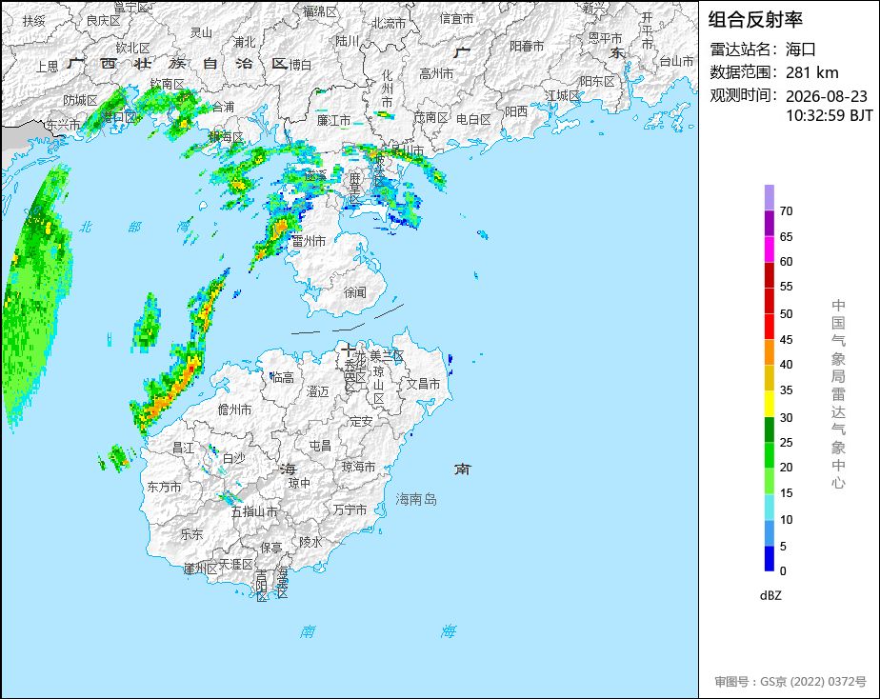Click the 雷州市 label on map
The image size is (880, 699).
[309, 241]
